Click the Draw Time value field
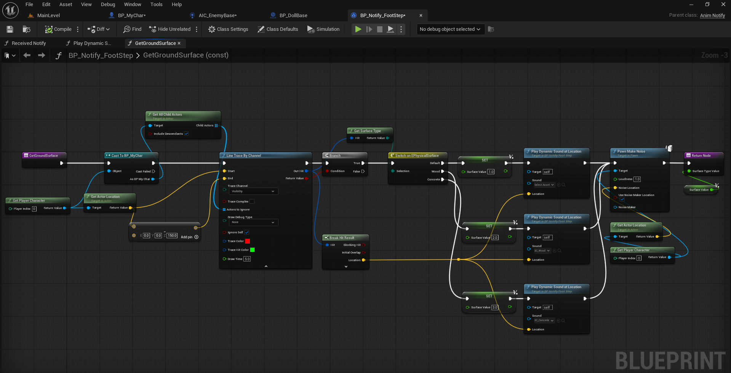This screenshot has width=731, height=373. coord(247,259)
